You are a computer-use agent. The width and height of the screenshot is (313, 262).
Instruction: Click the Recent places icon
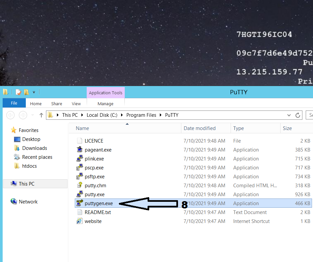pyautogui.click(x=17, y=157)
